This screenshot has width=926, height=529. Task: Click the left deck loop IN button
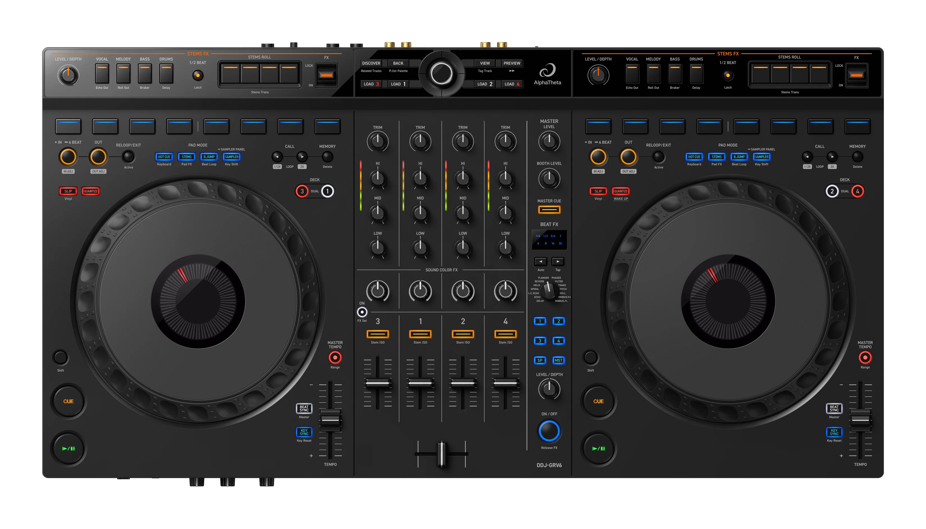(68, 157)
